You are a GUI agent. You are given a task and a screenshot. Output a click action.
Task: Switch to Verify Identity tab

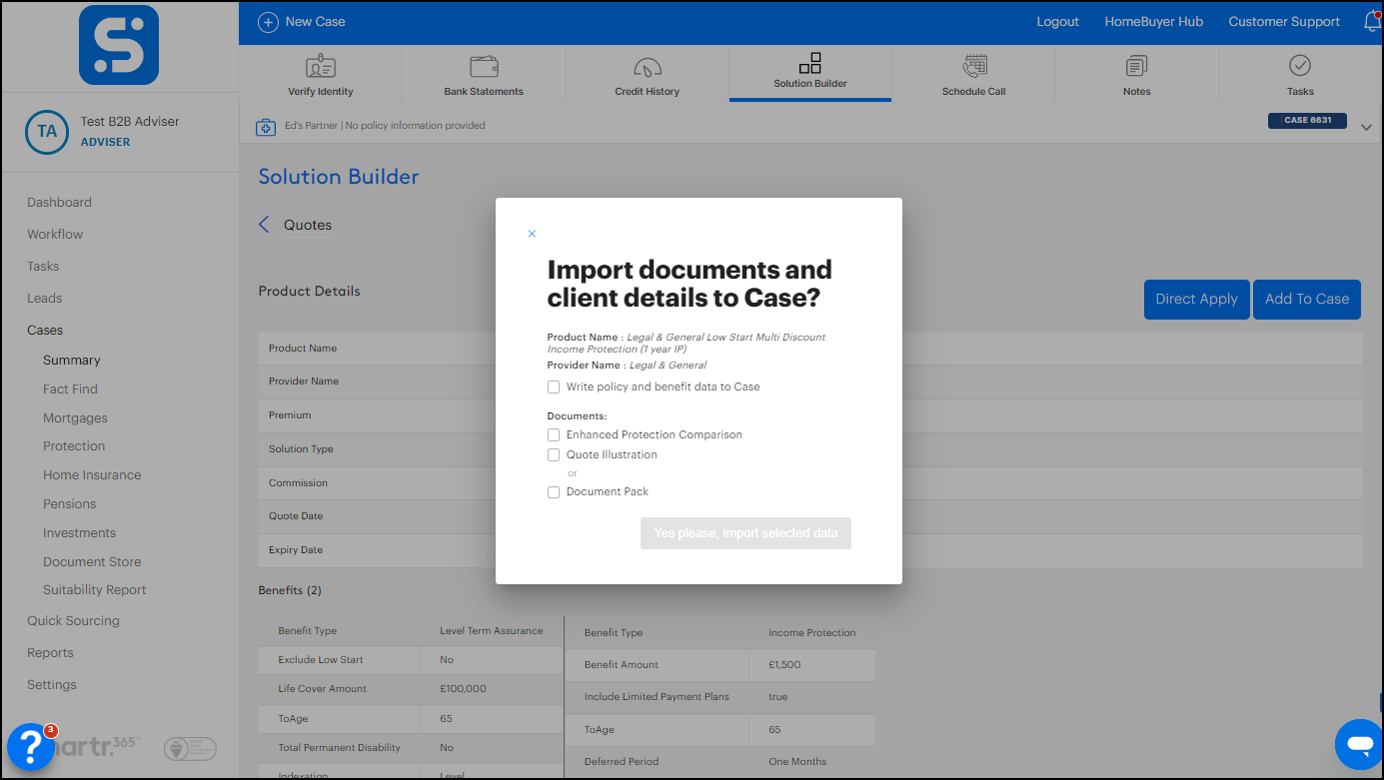pos(321,73)
